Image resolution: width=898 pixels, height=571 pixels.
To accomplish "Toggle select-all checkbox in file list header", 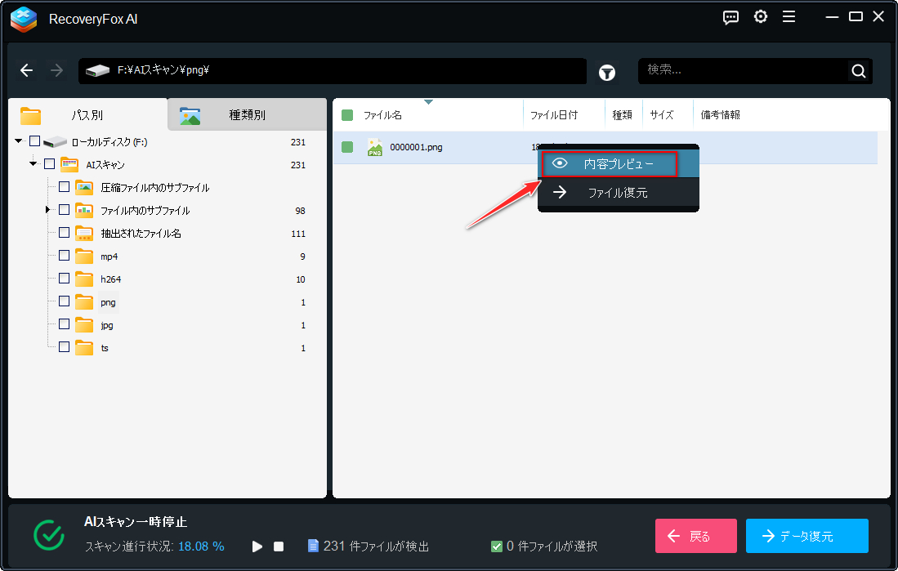I will (347, 115).
